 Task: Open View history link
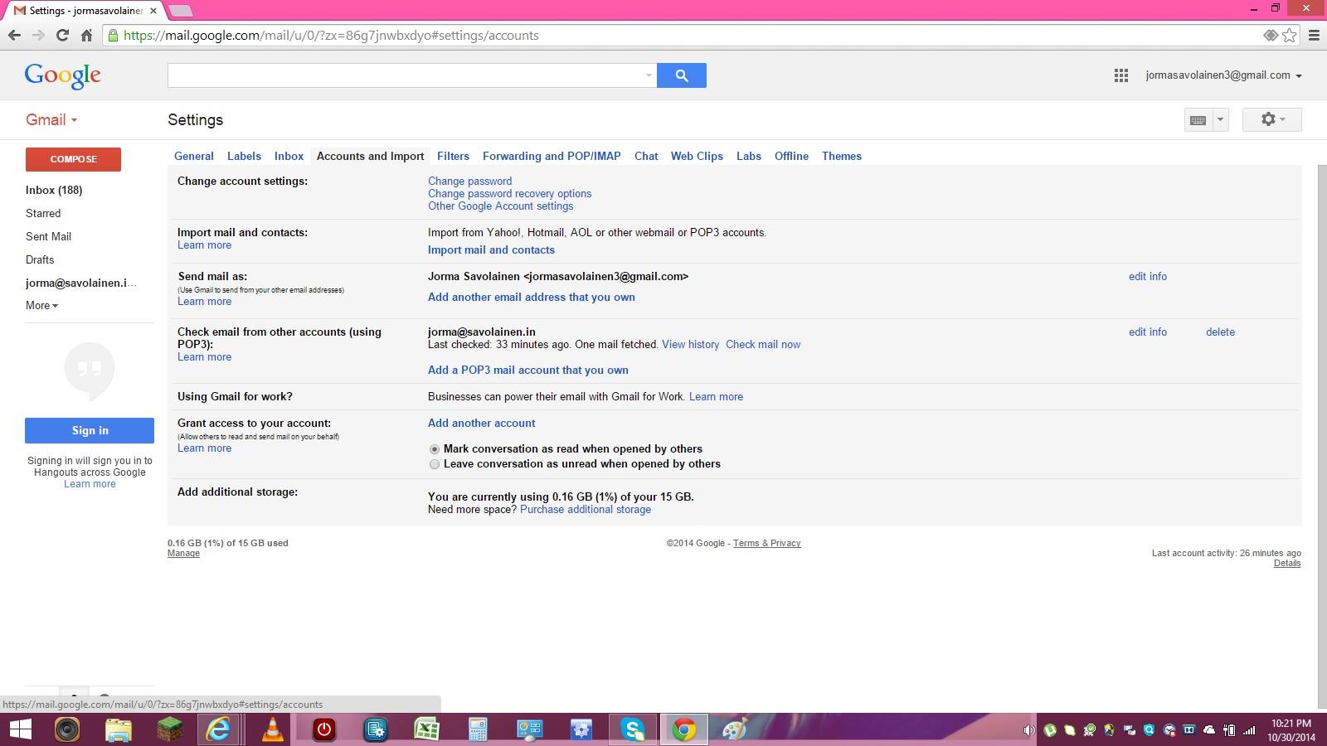pyautogui.click(x=690, y=344)
